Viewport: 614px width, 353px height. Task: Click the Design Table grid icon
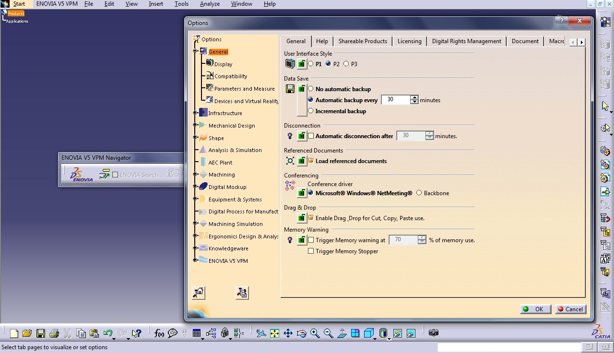coord(197,333)
